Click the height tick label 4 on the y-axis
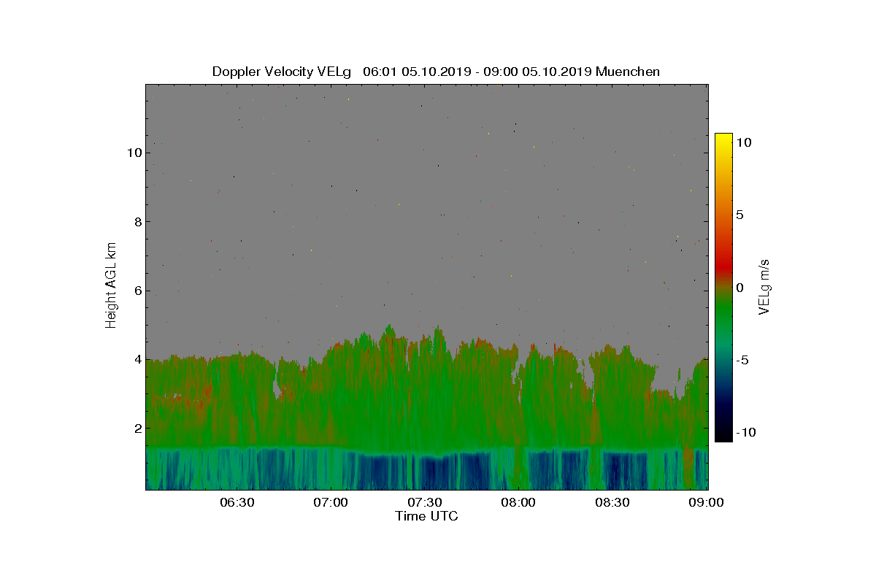876x584 pixels. 137,359
